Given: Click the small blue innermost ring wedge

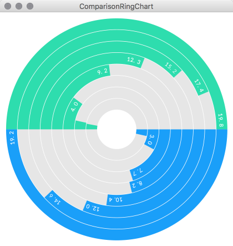Looking at the screenshot, I should 142,132.
